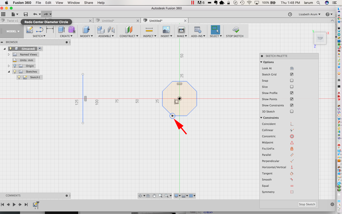The height and width of the screenshot is (214, 342).
Task: Open the SKETCH dropdown menu
Action: pos(39,36)
